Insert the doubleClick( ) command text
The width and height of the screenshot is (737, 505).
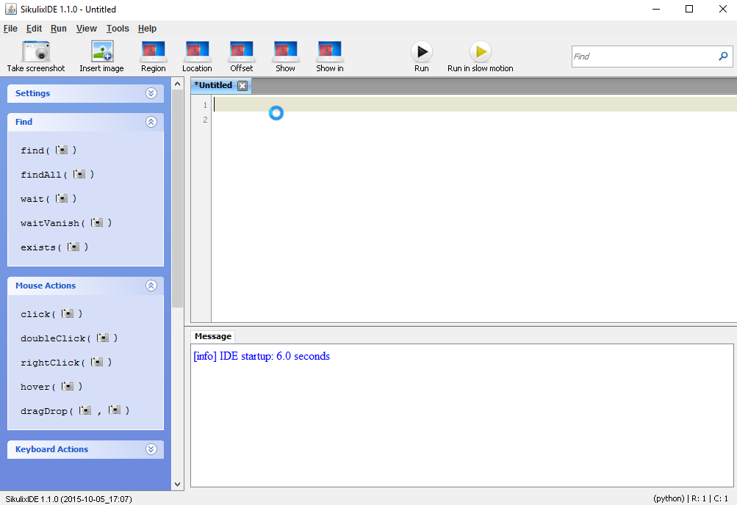click(54, 338)
